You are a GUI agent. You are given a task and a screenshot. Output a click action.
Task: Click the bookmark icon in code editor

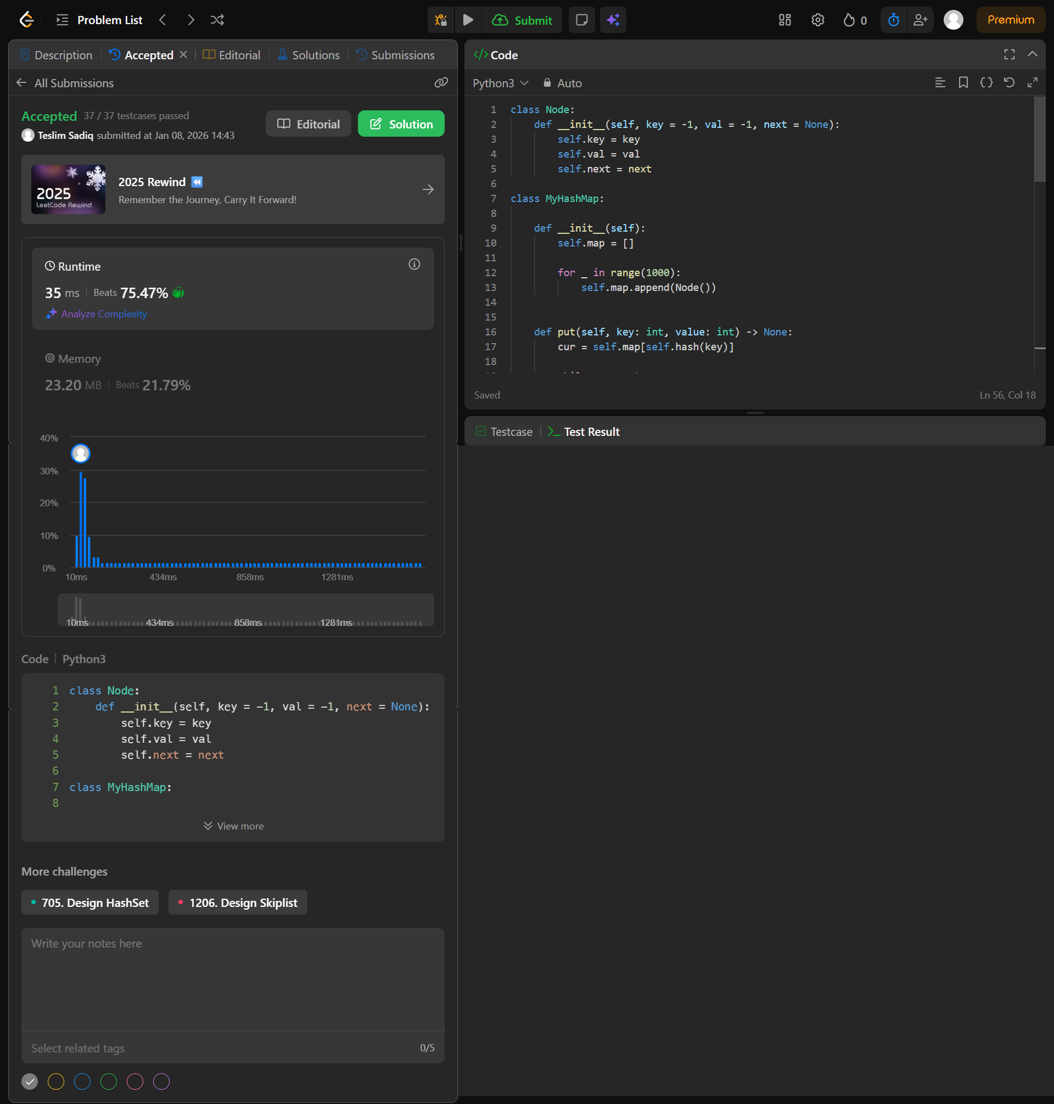pyautogui.click(x=963, y=83)
